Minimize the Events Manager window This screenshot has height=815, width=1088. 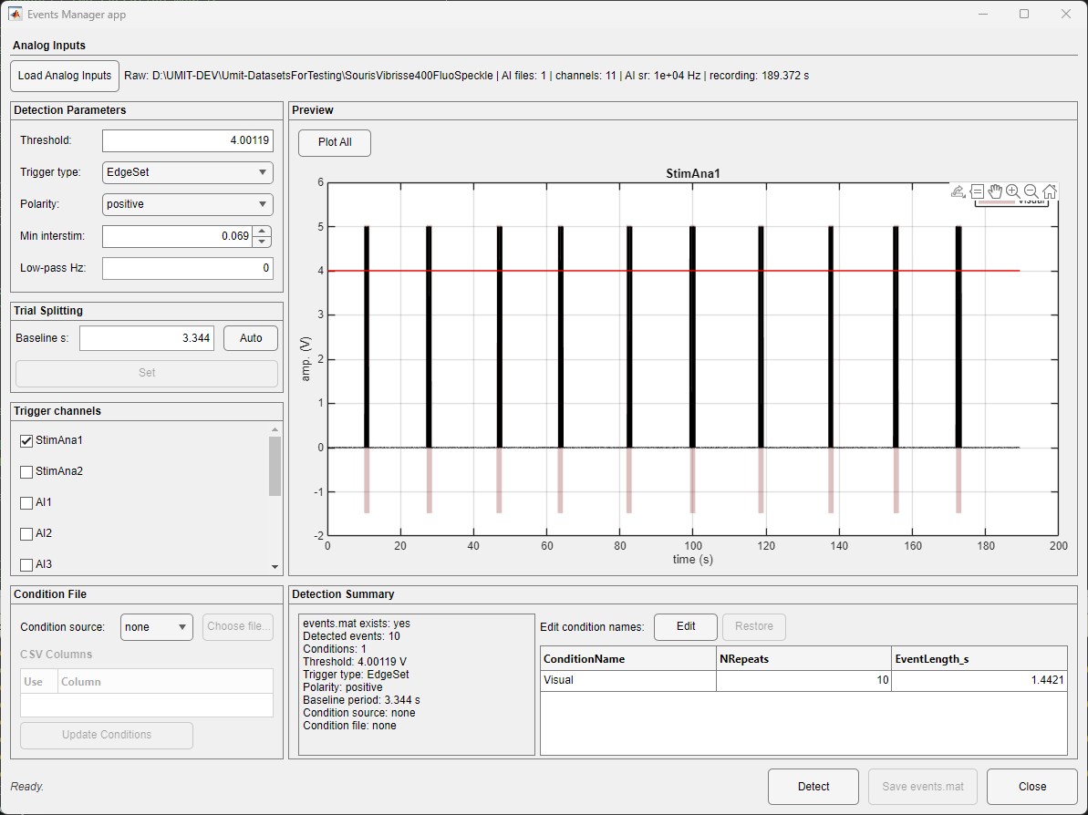(x=983, y=14)
